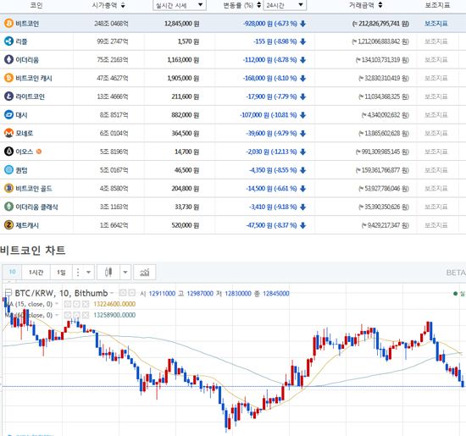Click the 이오스 change -2,030 원 (-12.13 %)
The height and width of the screenshot is (436, 466).
pos(272,152)
